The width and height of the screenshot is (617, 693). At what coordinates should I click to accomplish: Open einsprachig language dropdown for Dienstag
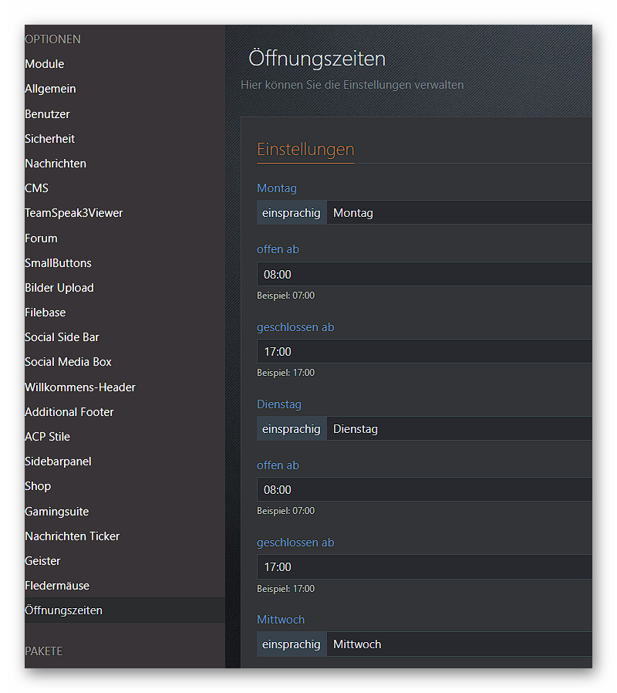[291, 429]
